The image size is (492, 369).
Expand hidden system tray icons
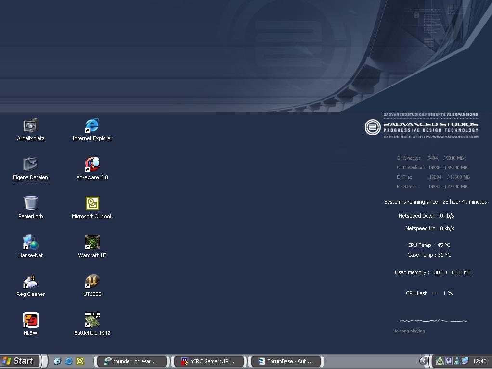coord(423,361)
